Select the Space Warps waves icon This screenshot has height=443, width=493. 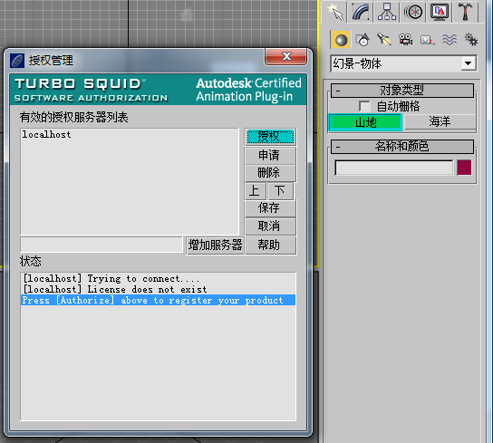pos(449,40)
